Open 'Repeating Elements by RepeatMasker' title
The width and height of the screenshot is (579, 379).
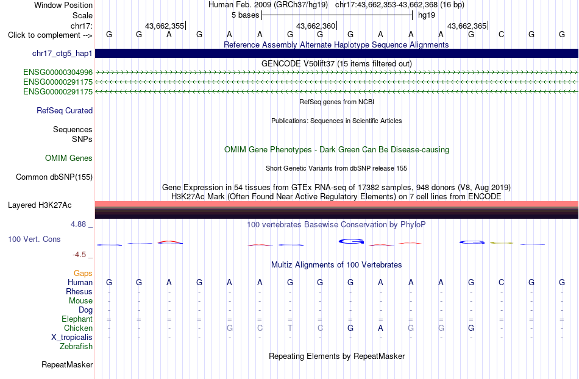tap(336, 356)
